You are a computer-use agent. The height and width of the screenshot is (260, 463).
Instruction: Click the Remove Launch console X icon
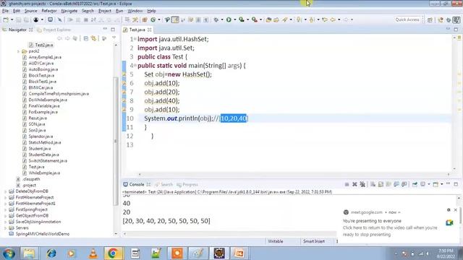click(354, 184)
